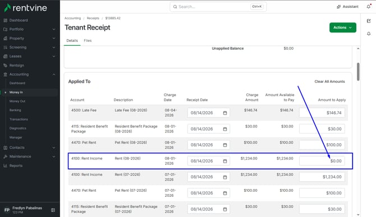Click the Accounting bank icon
The width and height of the screenshot is (376, 217).
click(x=5, y=74)
